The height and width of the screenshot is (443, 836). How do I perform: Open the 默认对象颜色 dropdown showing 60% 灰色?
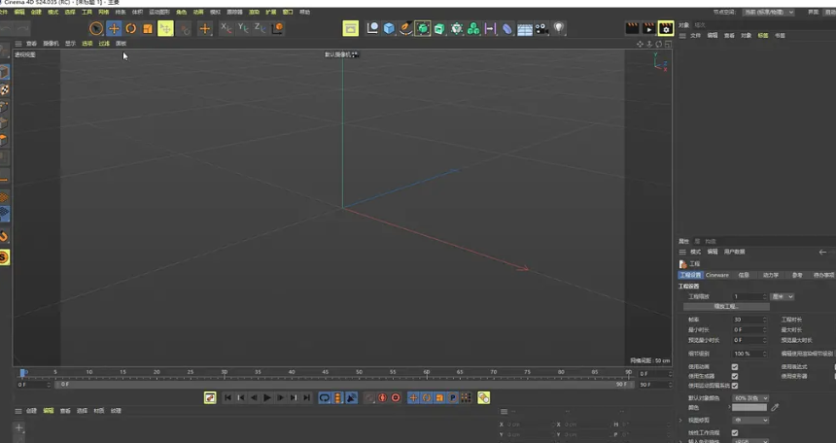click(750, 397)
